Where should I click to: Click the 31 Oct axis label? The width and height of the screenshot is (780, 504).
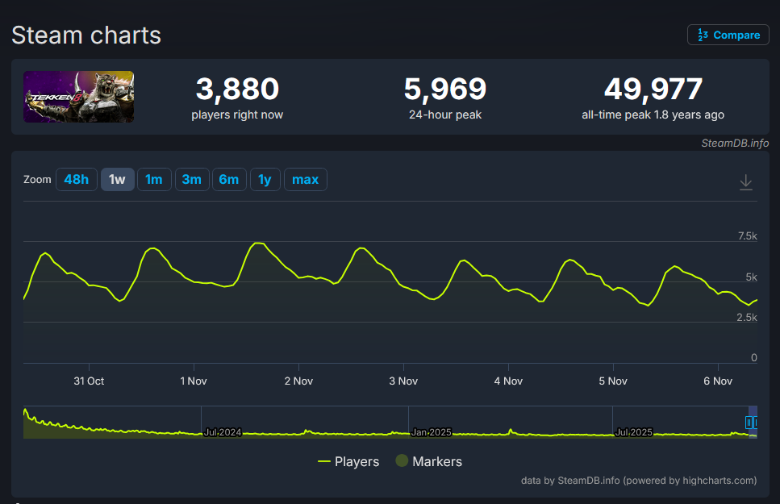pos(89,381)
